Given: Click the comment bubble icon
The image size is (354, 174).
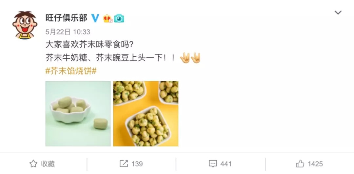Looking at the screenshot, I should (x=213, y=164).
